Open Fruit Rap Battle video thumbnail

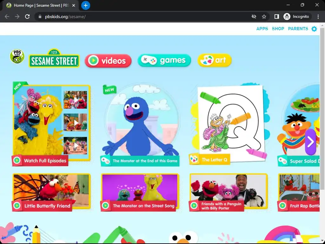tap(299, 188)
